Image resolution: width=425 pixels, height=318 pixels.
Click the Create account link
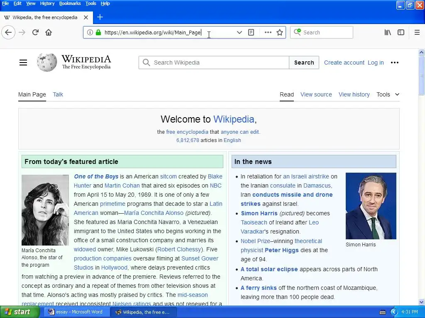coord(344,63)
